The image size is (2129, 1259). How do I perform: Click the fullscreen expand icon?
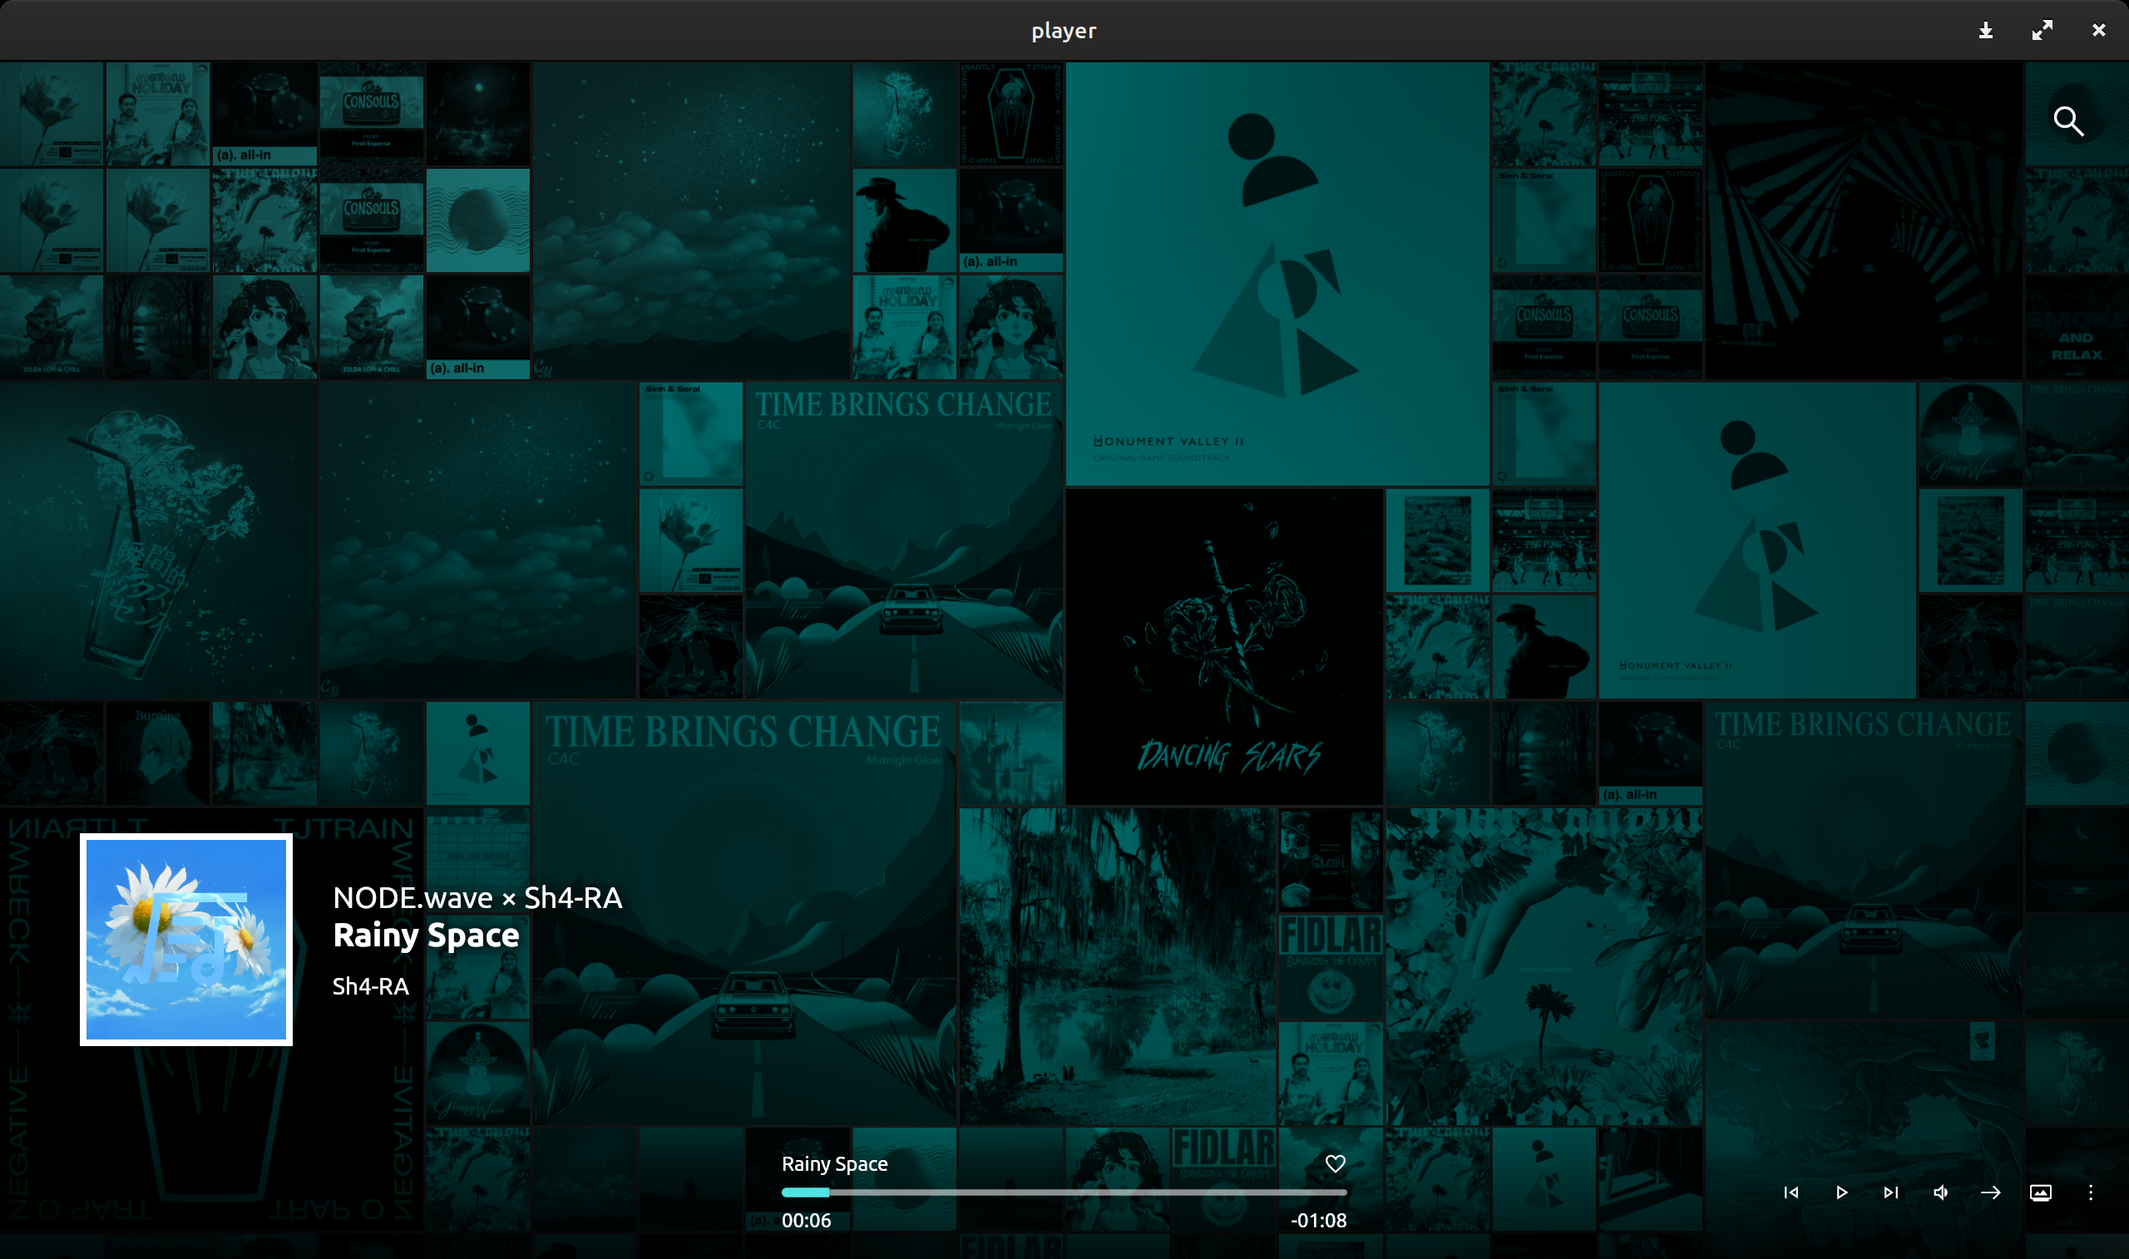click(x=2042, y=31)
